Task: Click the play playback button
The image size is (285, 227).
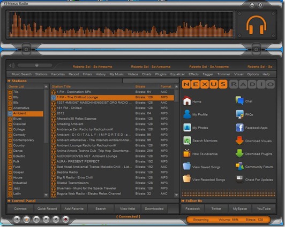Action: pos(27,220)
